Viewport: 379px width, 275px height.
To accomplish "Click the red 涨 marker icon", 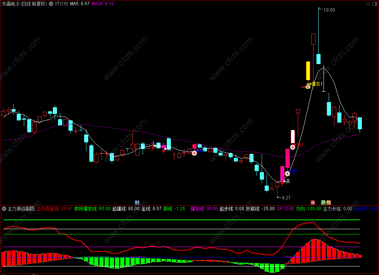I will tap(313, 202).
